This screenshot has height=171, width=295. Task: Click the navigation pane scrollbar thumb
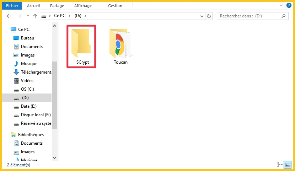coord(55,95)
